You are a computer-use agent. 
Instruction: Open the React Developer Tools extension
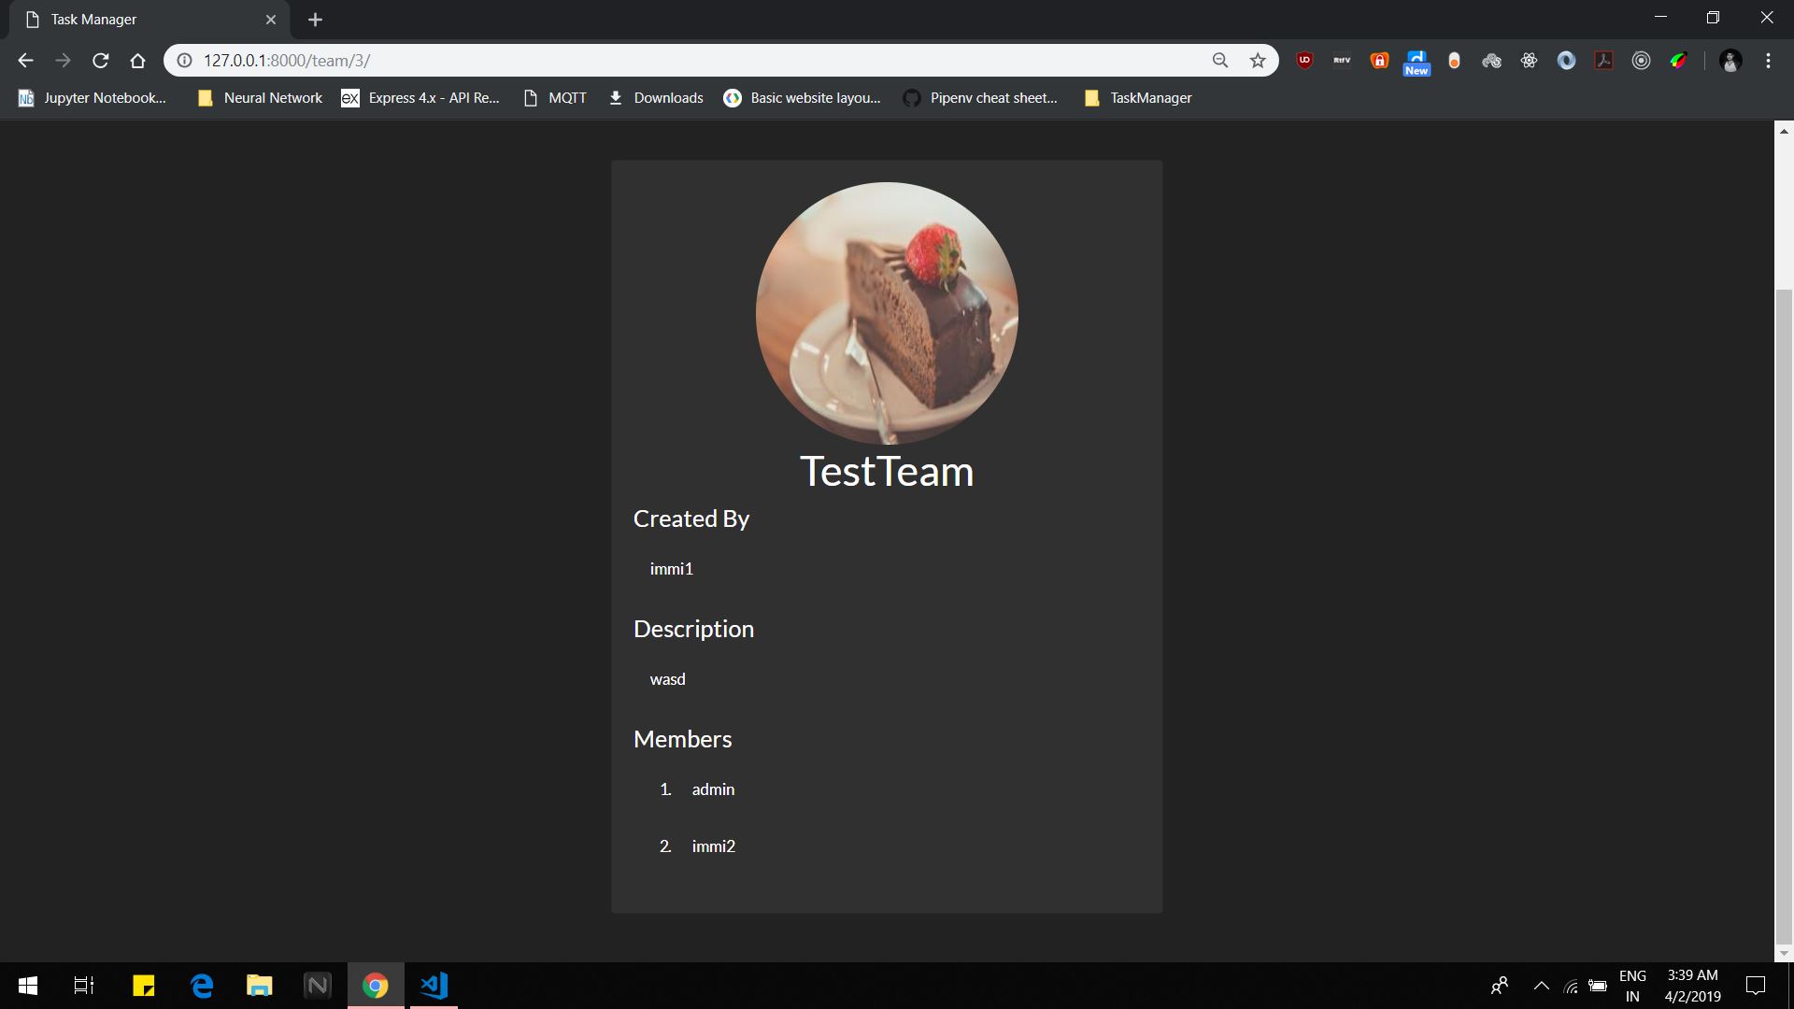(1529, 61)
